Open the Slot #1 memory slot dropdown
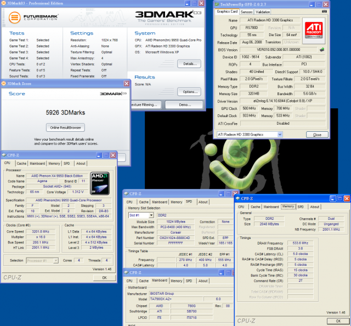The image size is (351, 326). (x=151, y=216)
